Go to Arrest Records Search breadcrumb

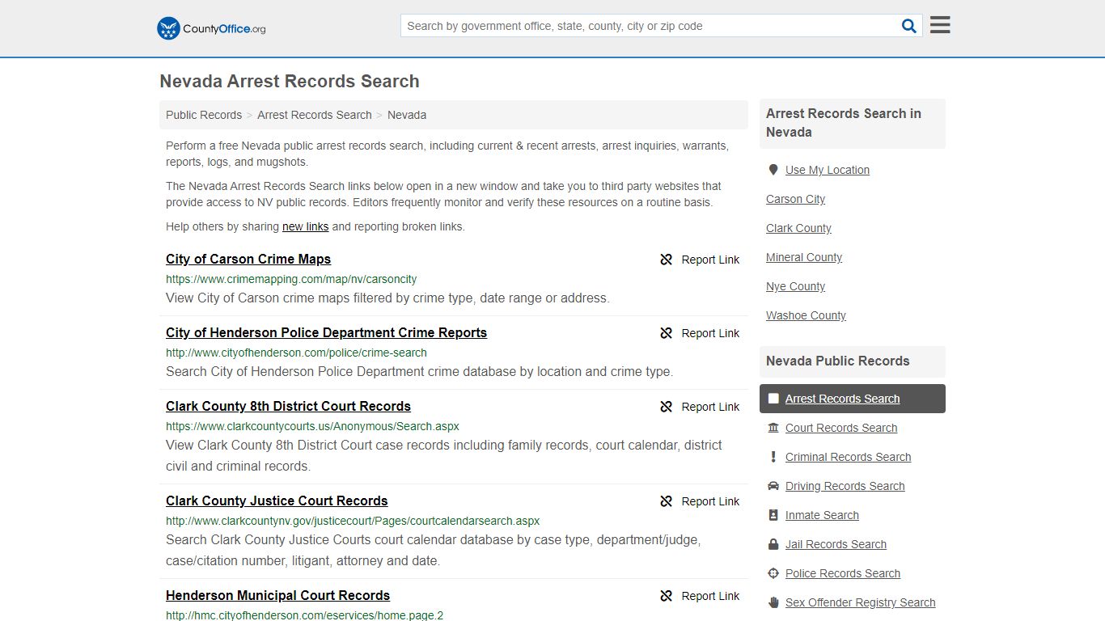pyautogui.click(x=315, y=115)
